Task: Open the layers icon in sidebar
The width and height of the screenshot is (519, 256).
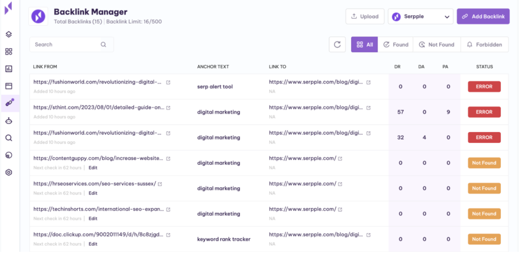Action: point(9,34)
